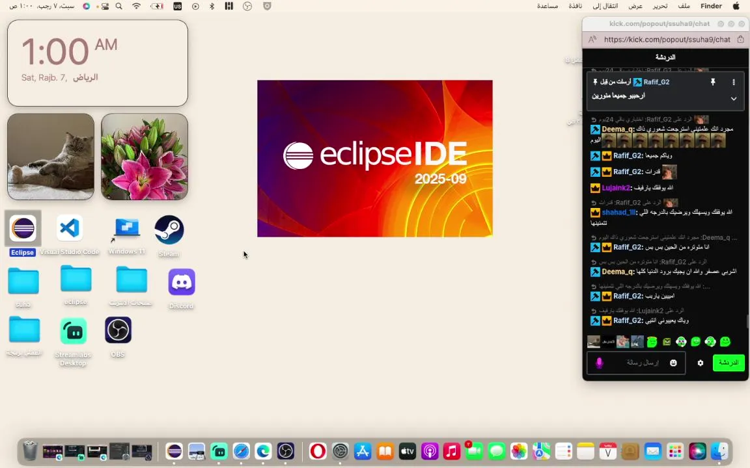This screenshot has height=468, width=750.
Task: Open Trash in the Dock
Action: coord(30,451)
